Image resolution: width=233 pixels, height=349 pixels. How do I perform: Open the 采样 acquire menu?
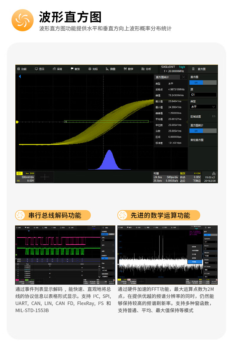[x=57, y=69]
